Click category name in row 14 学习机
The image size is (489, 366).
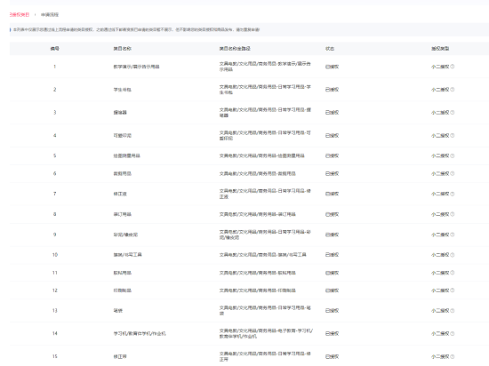(140, 334)
